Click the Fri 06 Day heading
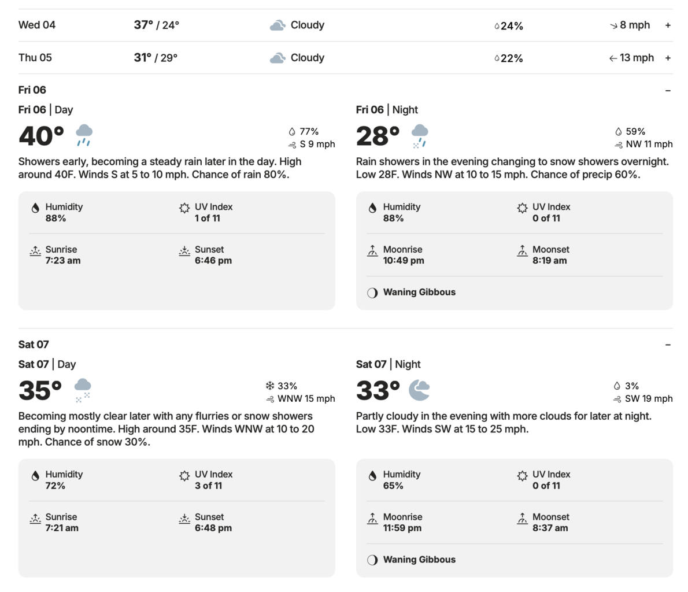 click(46, 110)
